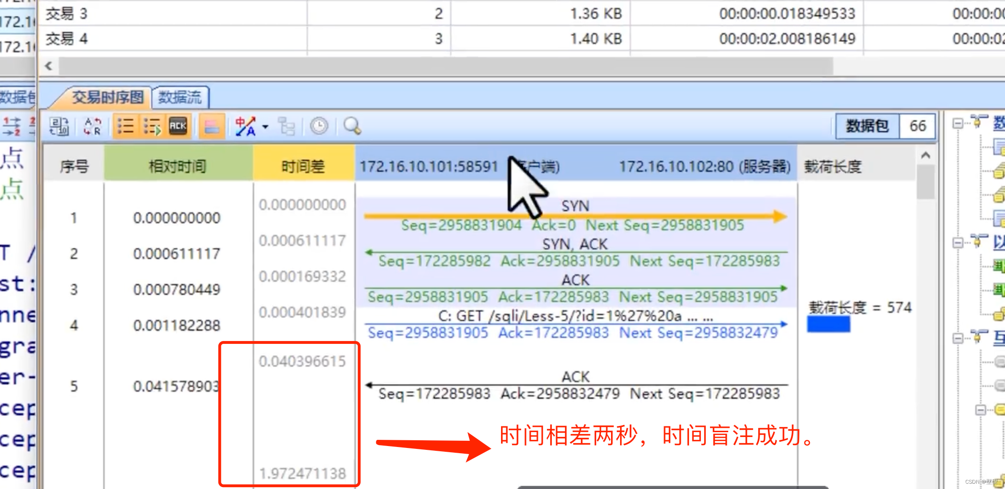This screenshot has width=1005, height=489.
Task: Click the 时间差 column header
Action: pyautogui.click(x=303, y=166)
